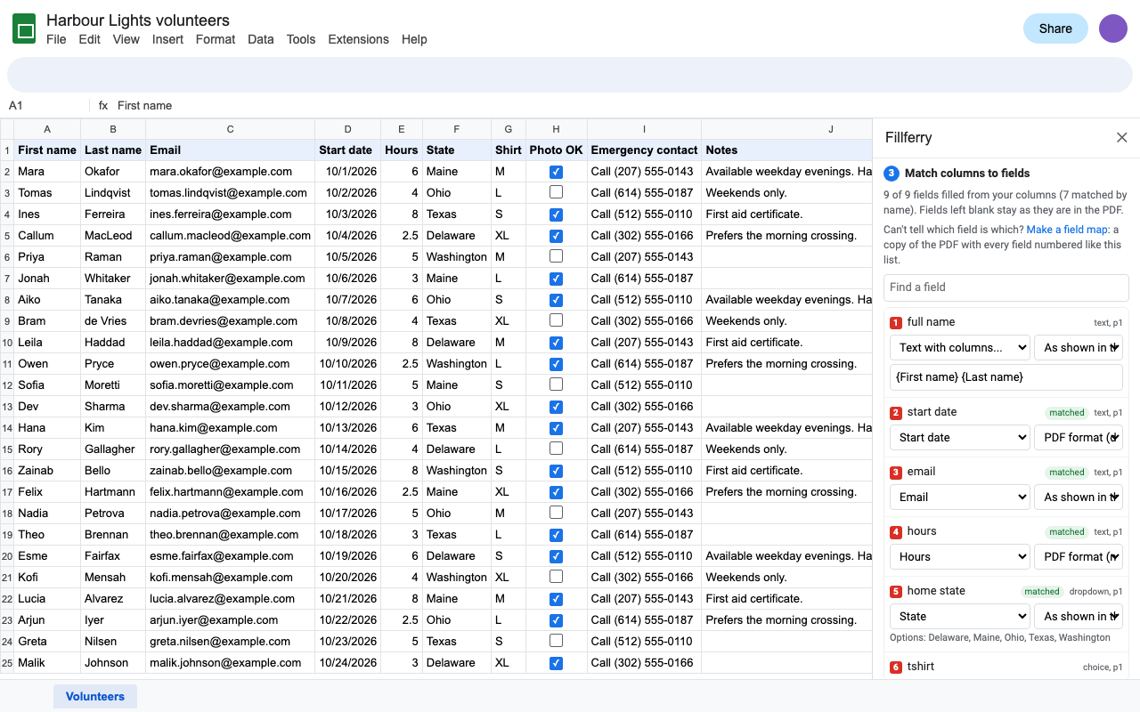Open the Help menu

coord(414,39)
